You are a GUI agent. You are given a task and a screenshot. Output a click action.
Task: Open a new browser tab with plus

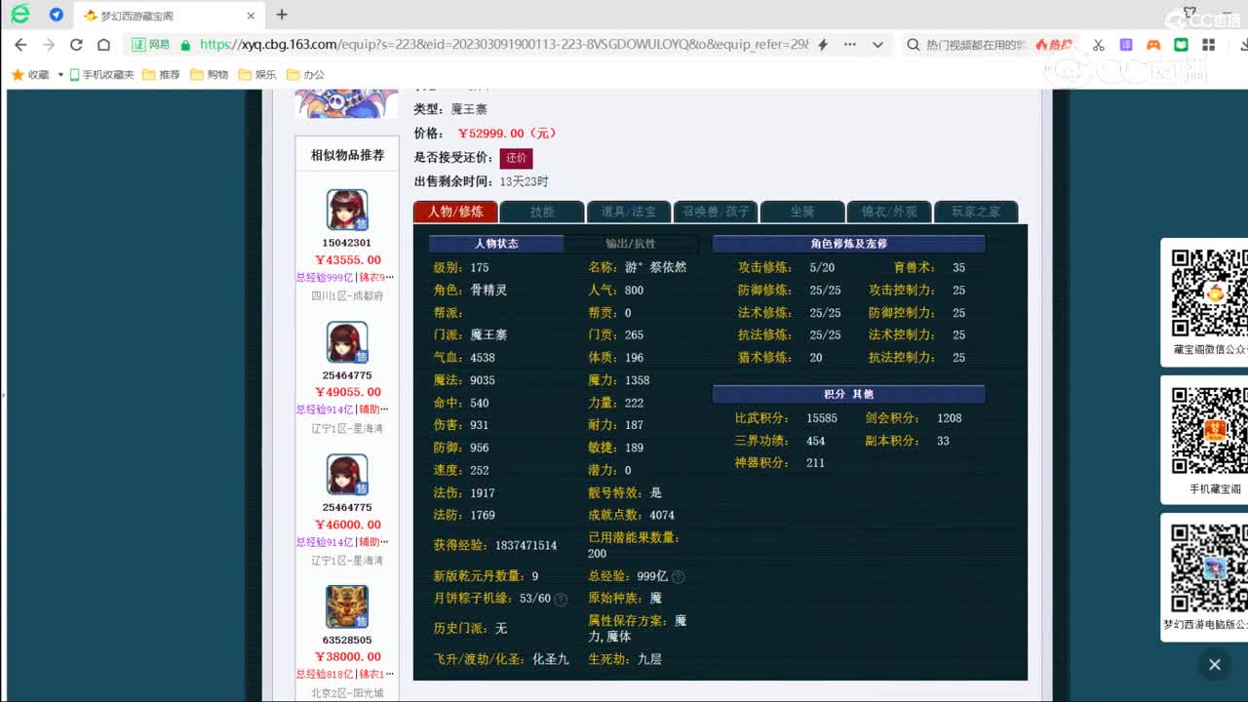point(282,15)
